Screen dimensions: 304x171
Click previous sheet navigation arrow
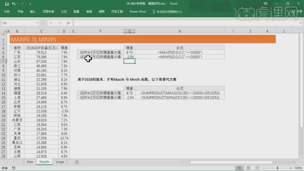click(x=7, y=162)
